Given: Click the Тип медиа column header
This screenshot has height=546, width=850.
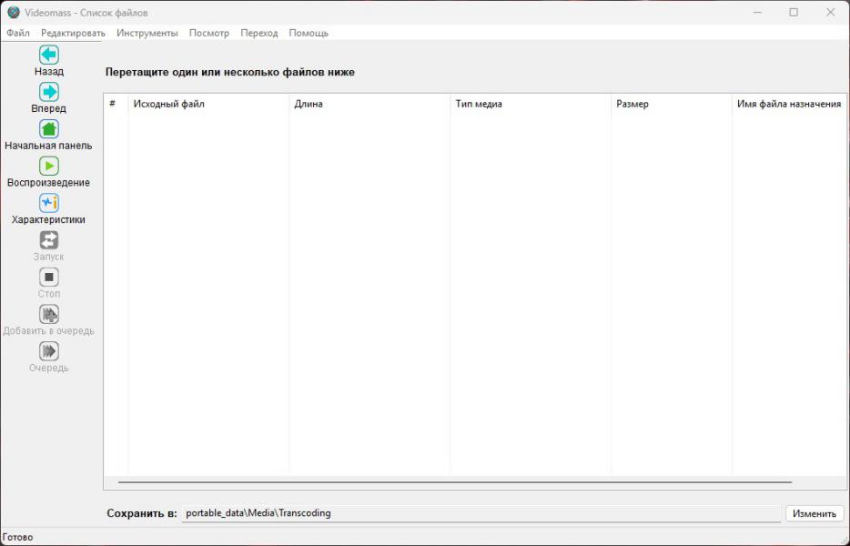Looking at the screenshot, I should (531, 104).
